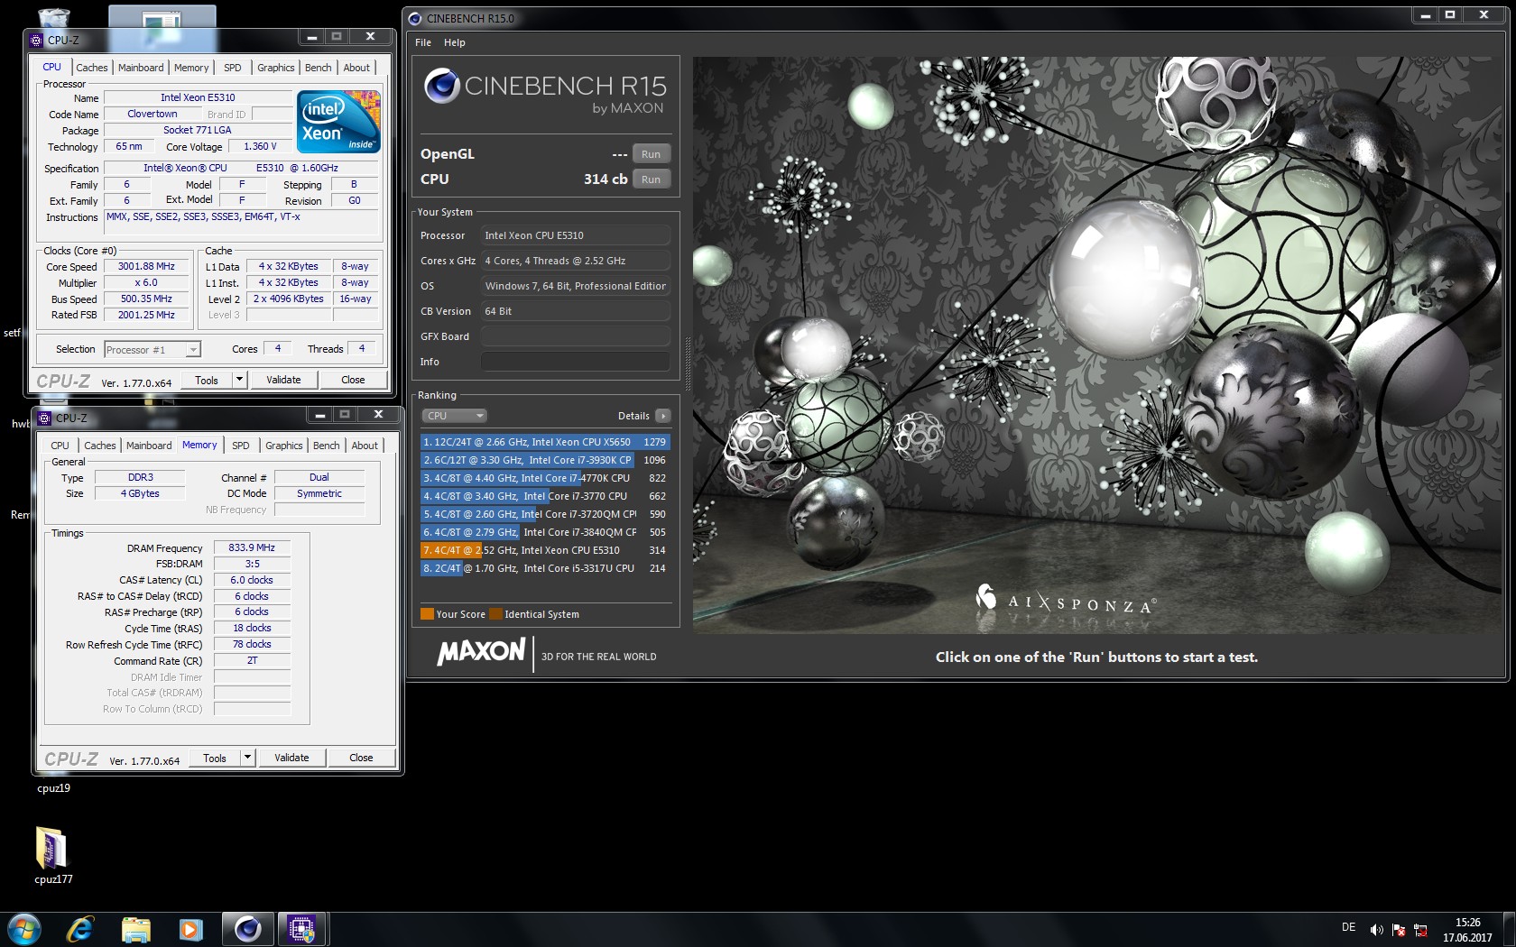Select ranking row Core i7-3770
The width and height of the screenshot is (1516, 947).
545,496
